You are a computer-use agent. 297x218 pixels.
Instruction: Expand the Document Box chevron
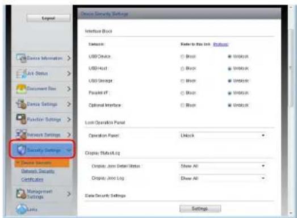pos(69,89)
